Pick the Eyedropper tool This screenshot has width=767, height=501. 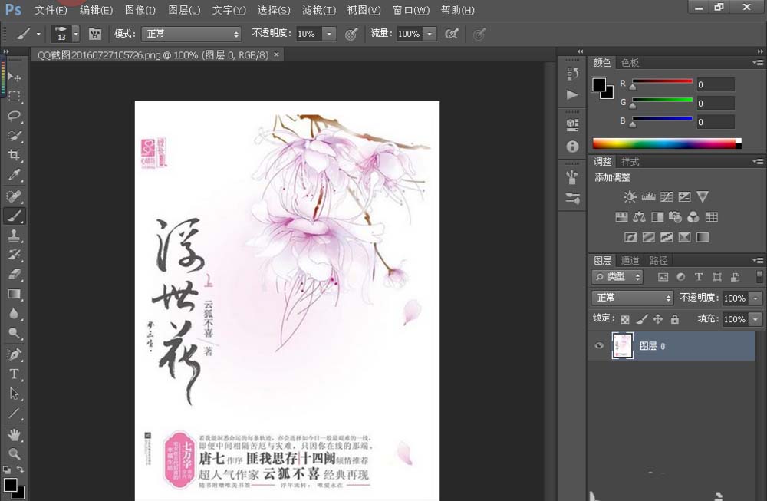click(14, 176)
